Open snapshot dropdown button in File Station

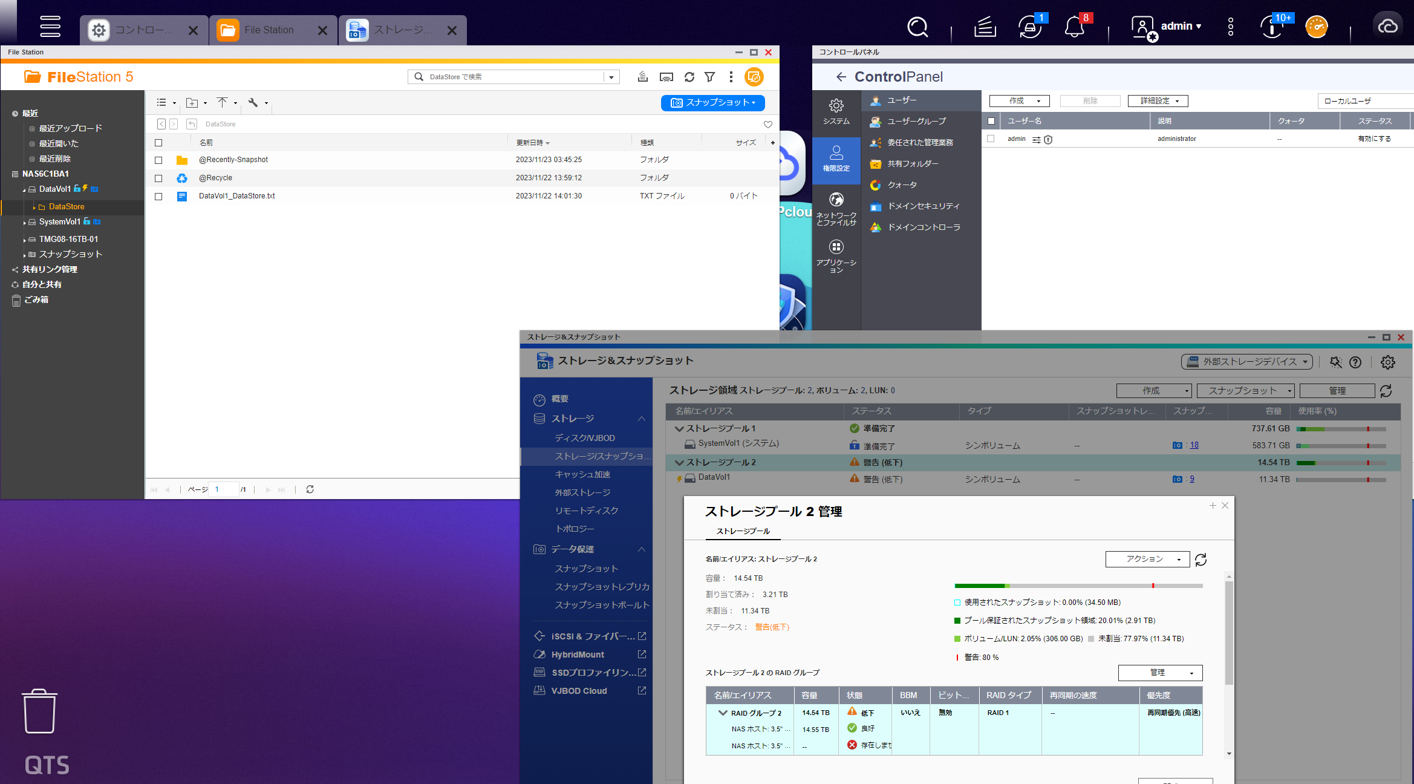[x=712, y=103]
